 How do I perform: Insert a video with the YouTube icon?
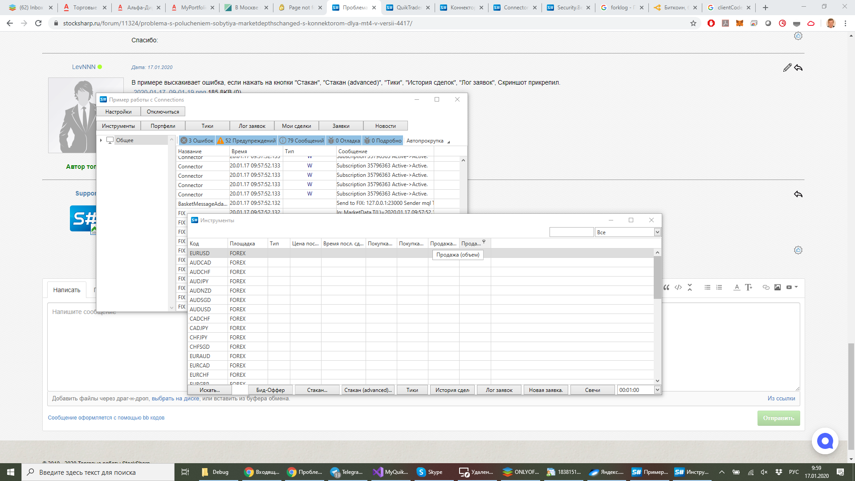tap(789, 287)
